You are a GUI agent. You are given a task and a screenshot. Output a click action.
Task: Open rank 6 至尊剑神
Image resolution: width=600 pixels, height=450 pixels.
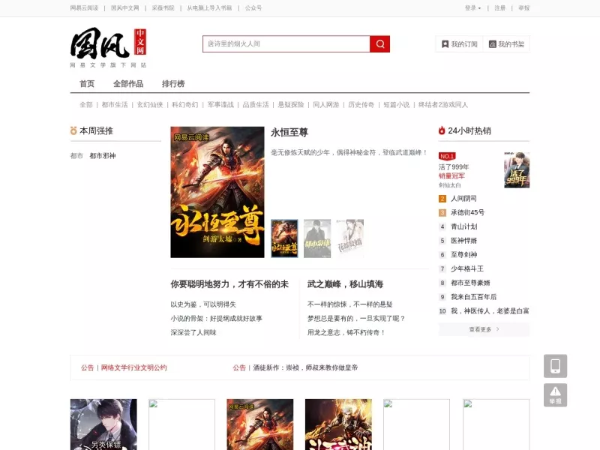(463, 254)
